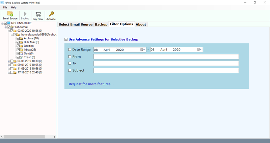The width and height of the screenshot is (270, 143).
Task: Click the Email Source toolbar icon
Action: click(x=10, y=14)
